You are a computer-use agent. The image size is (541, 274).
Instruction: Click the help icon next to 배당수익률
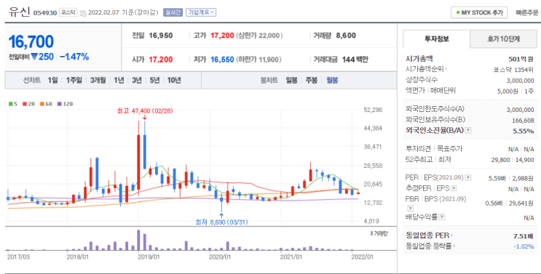(x=442, y=217)
